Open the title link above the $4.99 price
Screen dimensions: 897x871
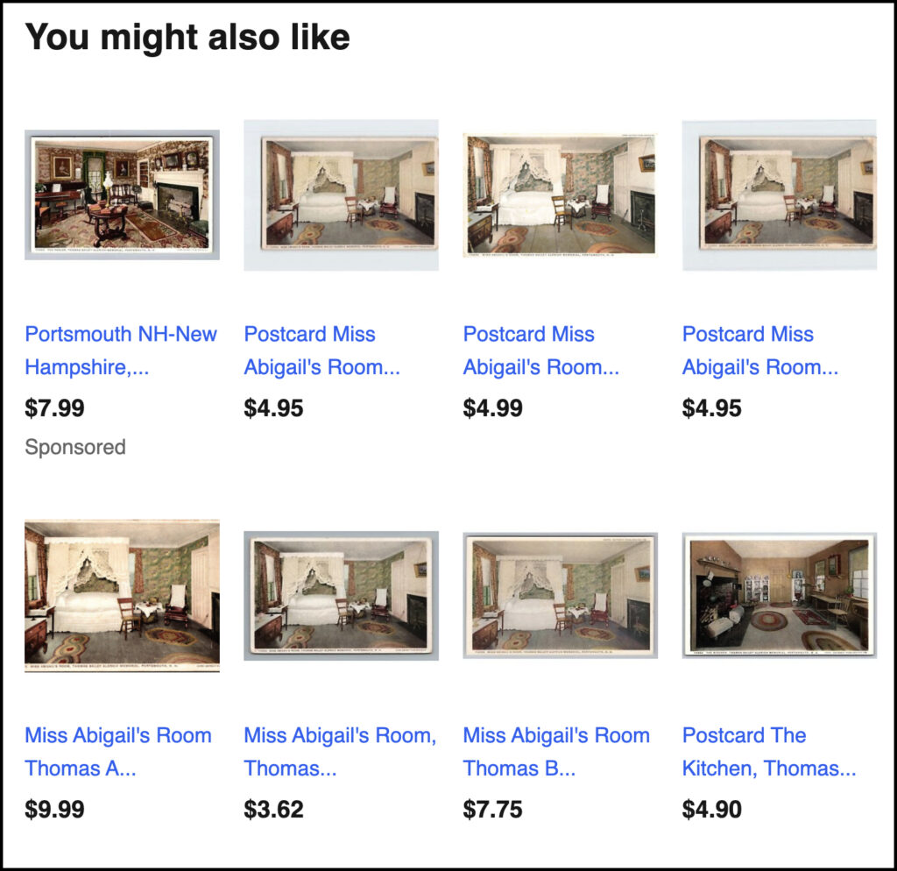tap(540, 351)
